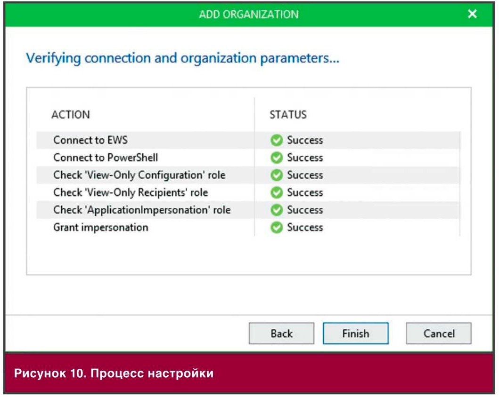The width and height of the screenshot is (499, 397).
Task: Select the Connect to EWS row
Action: coord(248,140)
